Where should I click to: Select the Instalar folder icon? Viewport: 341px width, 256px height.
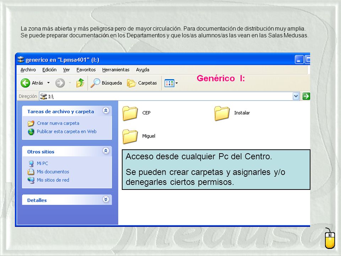[222, 113]
